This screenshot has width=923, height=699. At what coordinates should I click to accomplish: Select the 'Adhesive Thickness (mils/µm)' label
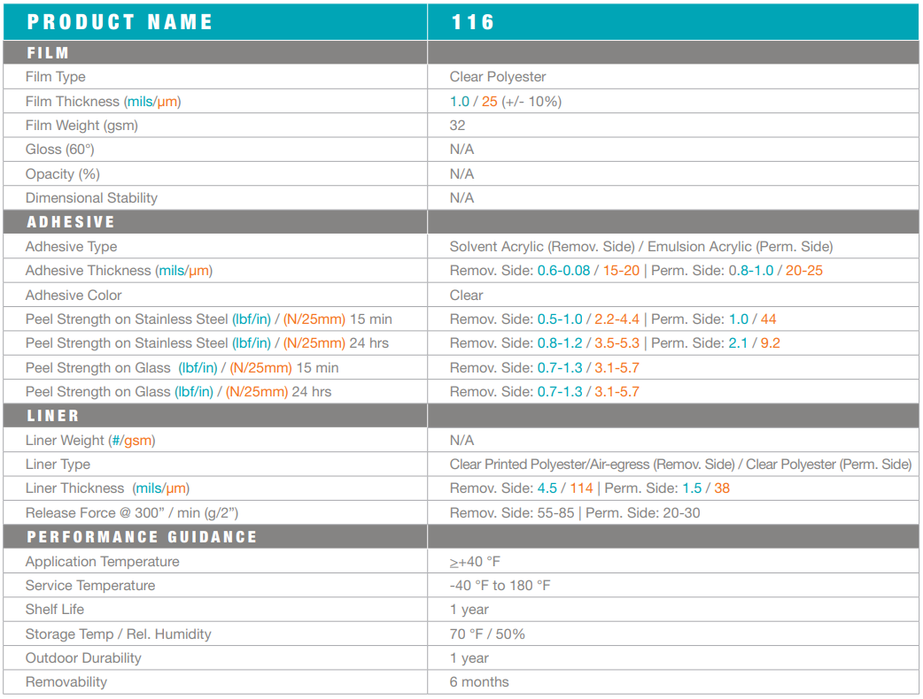point(119,271)
